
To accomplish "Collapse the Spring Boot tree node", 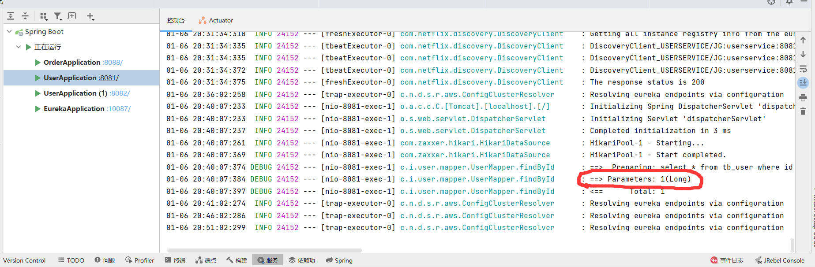I will [9, 32].
